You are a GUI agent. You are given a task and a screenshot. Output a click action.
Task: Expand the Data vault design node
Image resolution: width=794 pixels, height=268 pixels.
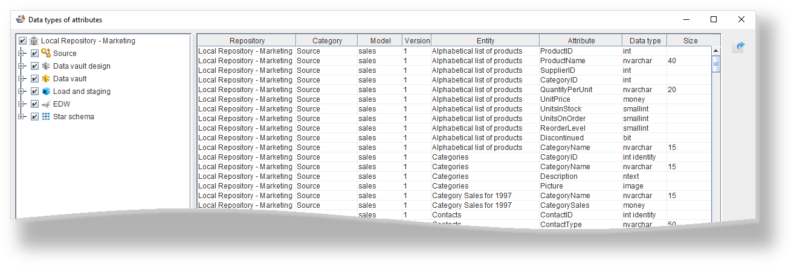22,66
